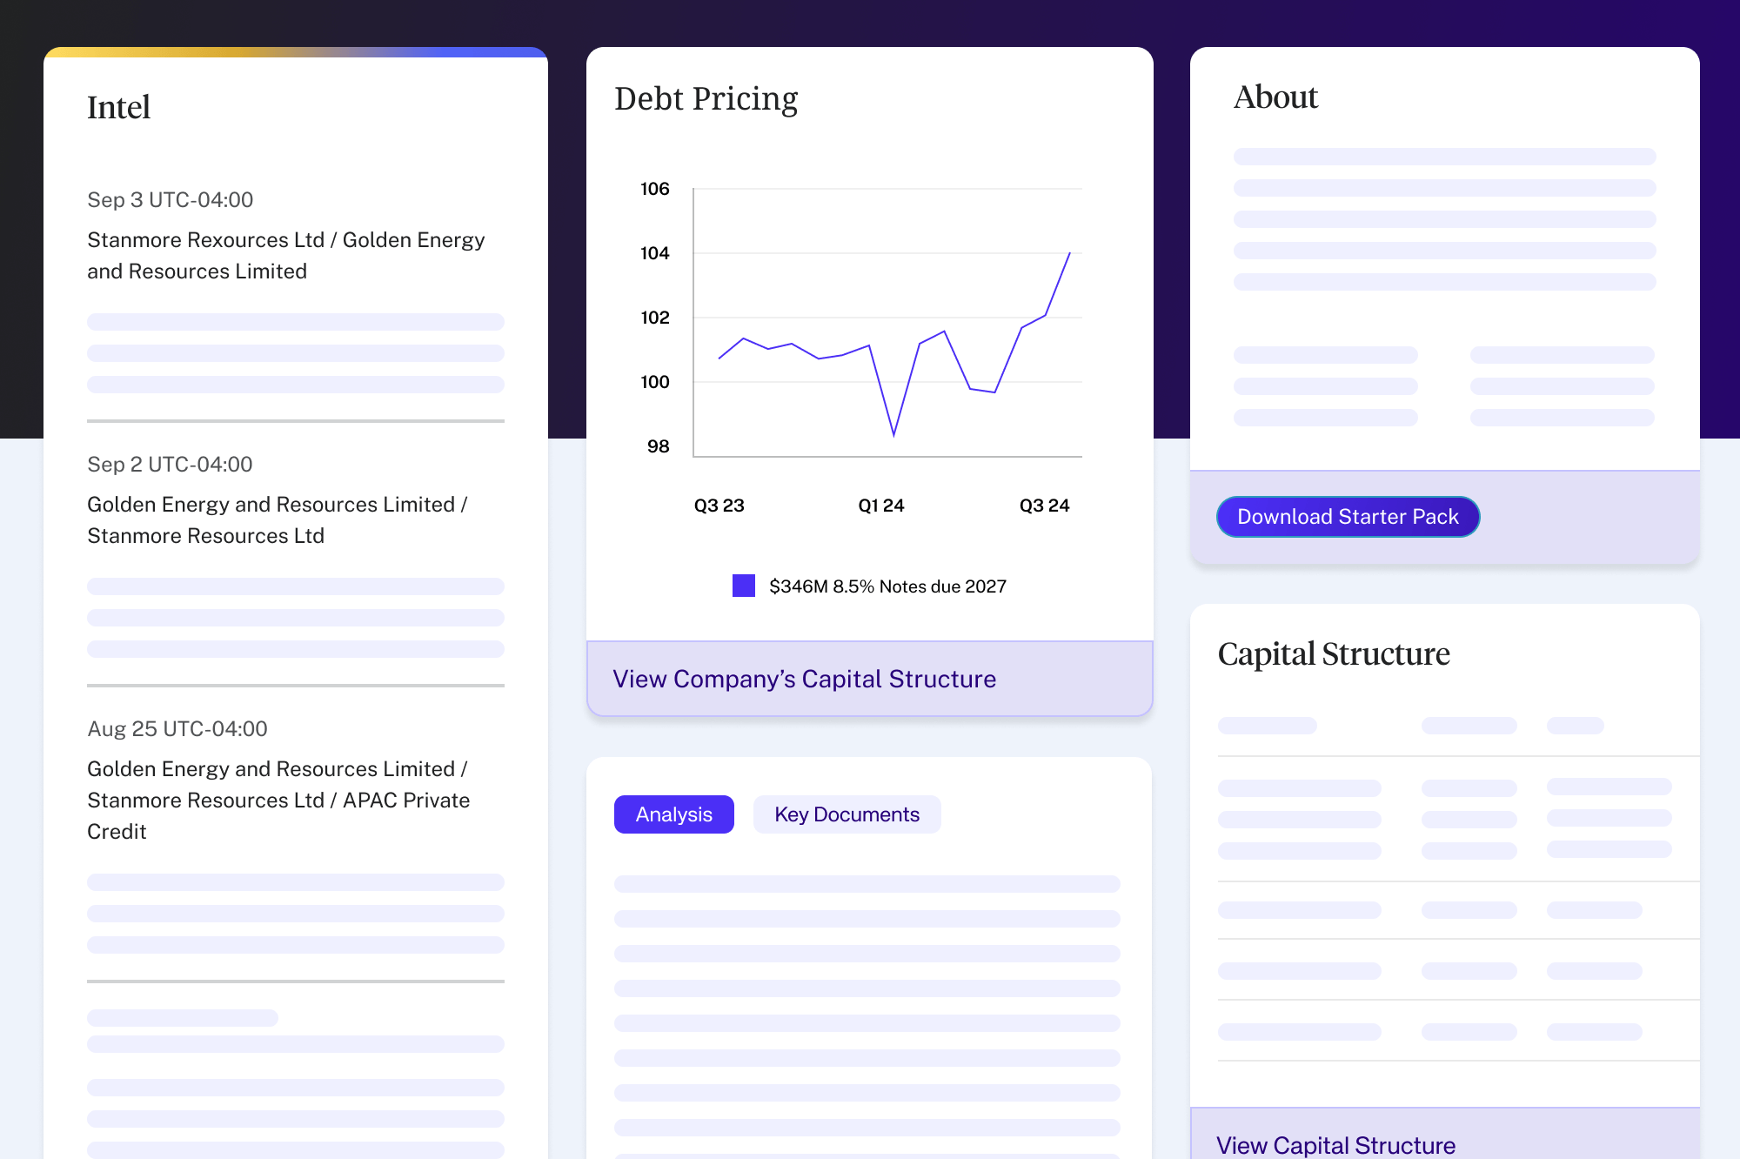Select the About card heading
This screenshot has height=1159, width=1740.
(1275, 97)
